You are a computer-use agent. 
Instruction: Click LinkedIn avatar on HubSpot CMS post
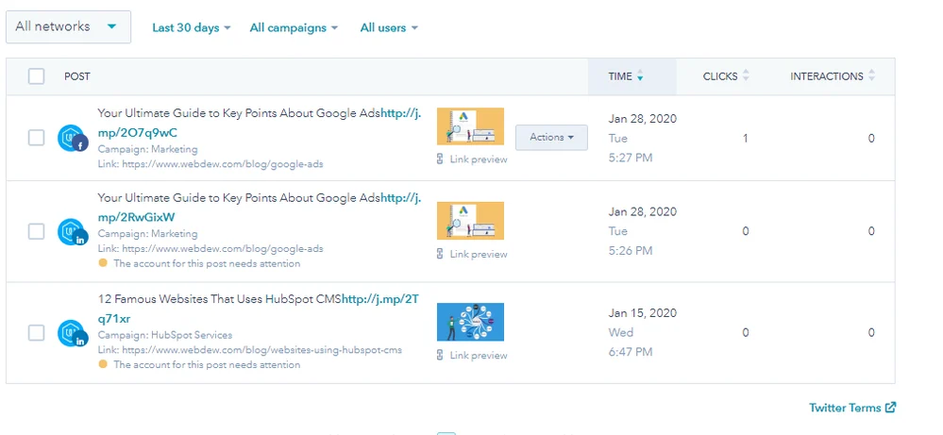[72, 333]
